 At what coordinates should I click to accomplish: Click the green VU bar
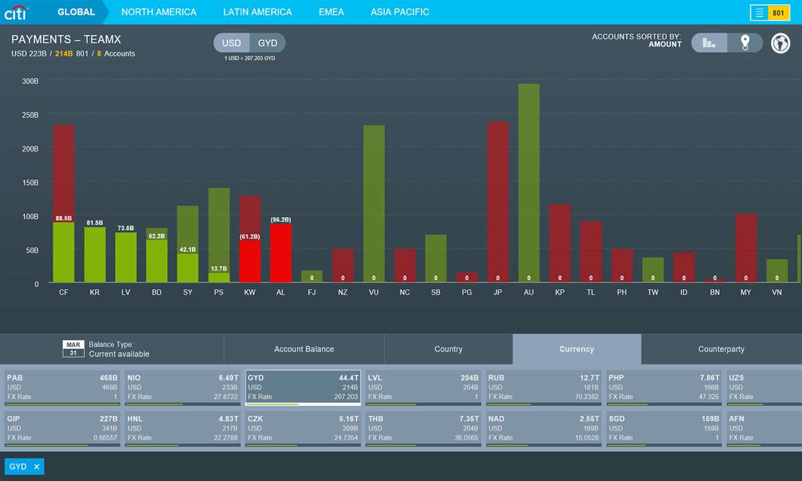(x=374, y=204)
